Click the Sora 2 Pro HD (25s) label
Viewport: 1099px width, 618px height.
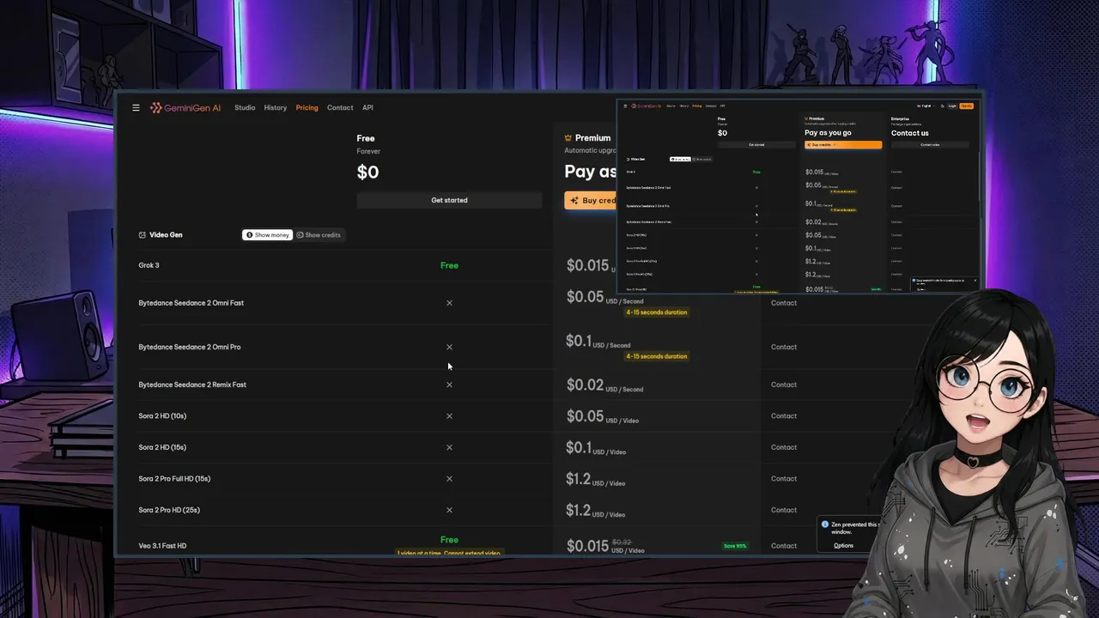pos(169,510)
